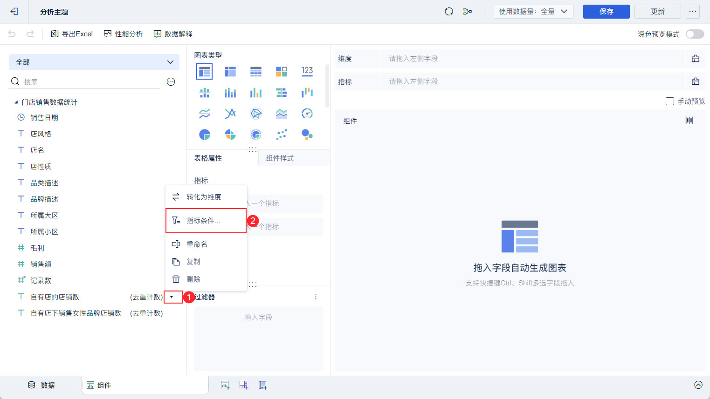The height and width of the screenshot is (399, 710).
Task: Choose the waterfall chart type
Action: click(x=307, y=93)
